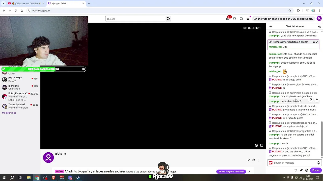Dismiss the biography banner with X

pos(249,171)
